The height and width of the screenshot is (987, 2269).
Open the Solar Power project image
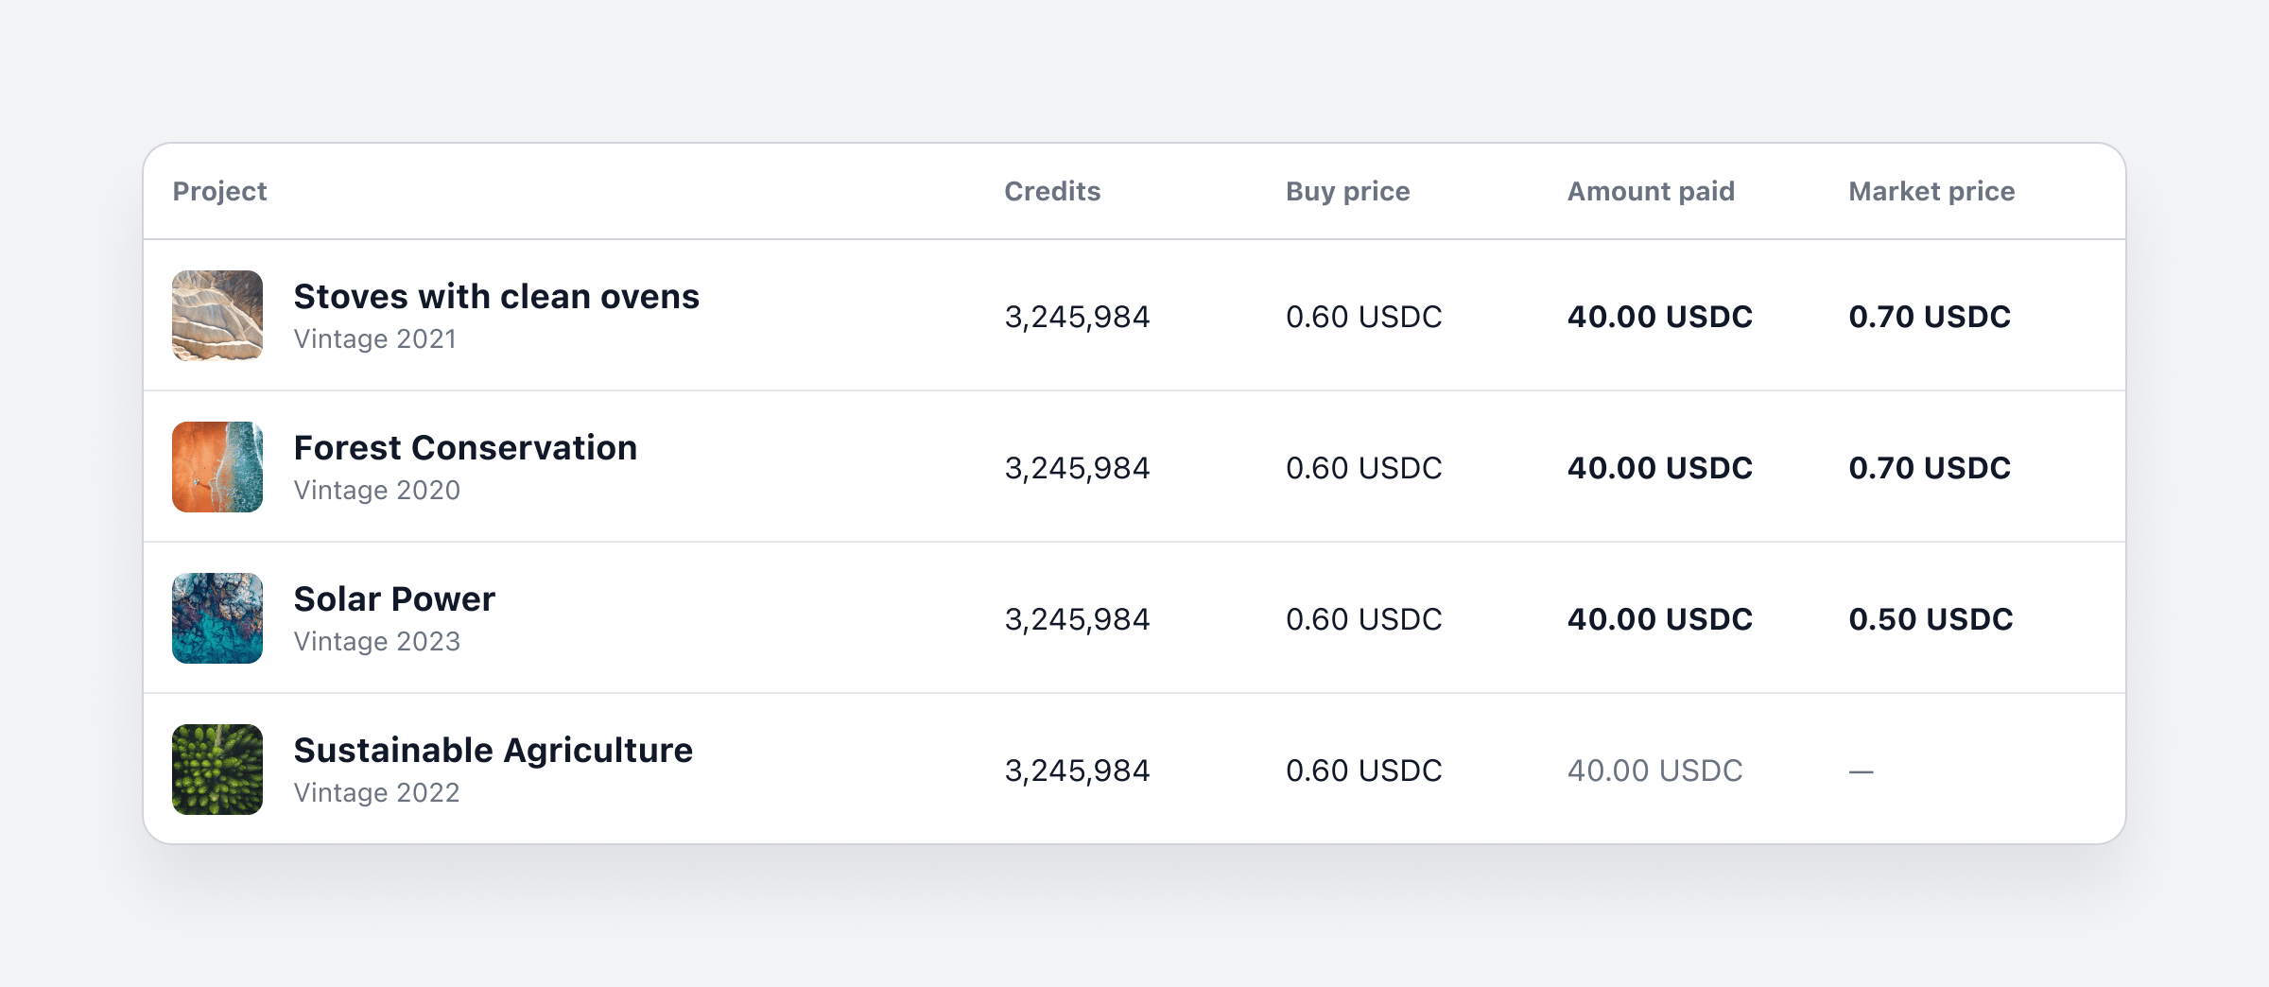point(217,618)
